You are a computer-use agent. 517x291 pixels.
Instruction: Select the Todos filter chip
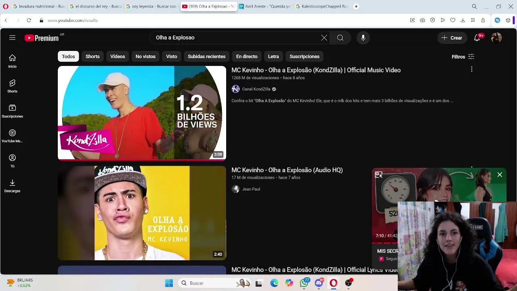[x=68, y=57]
